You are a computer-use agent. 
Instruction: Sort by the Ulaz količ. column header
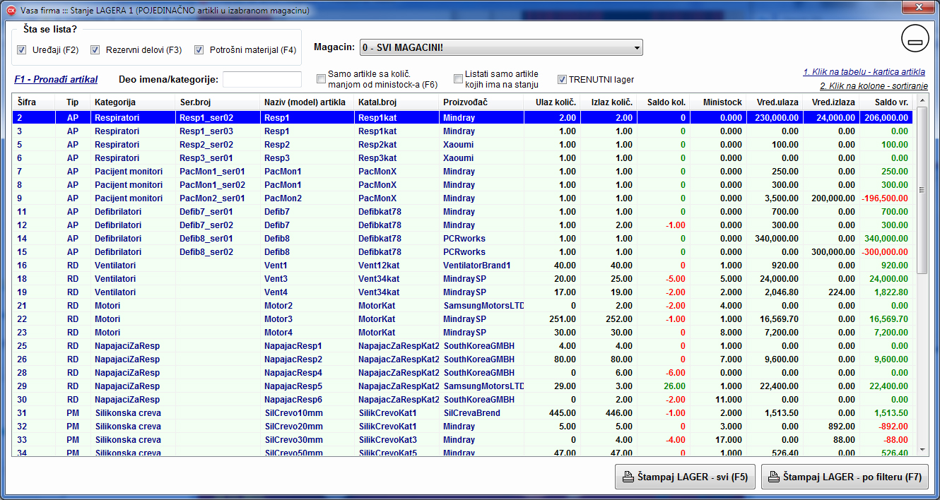coord(552,102)
